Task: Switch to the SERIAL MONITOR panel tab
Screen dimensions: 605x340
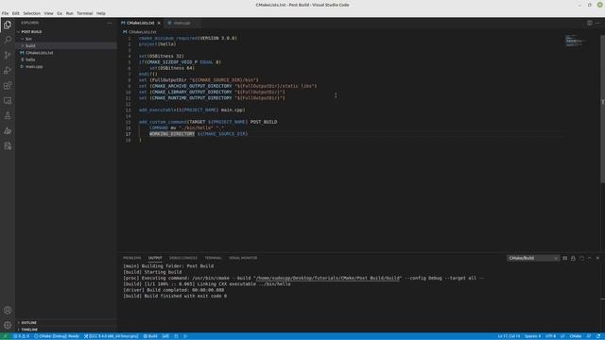Action: (x=243, y=258)
